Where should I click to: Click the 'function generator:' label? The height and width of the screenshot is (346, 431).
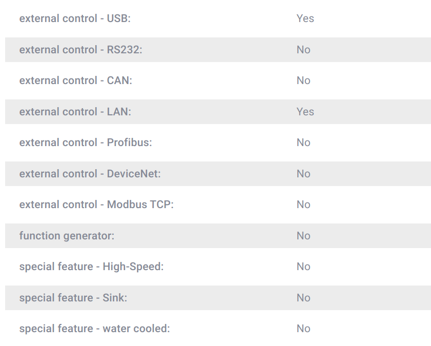click(x=67, y=236)
